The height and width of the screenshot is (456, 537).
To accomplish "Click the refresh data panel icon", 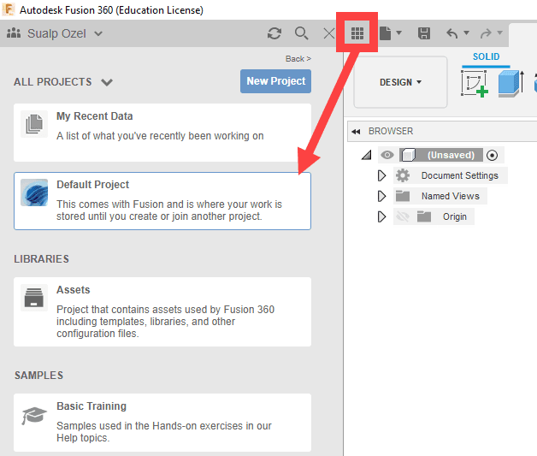I will tap(274, 33).
